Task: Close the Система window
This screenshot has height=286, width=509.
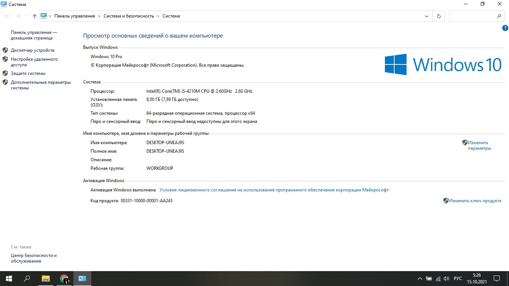Action: 500,4
